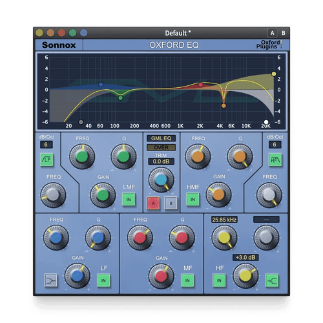This screenshot has width=323, height=323.
Task: Click the HF shelf shape icon button
Action: click(272, 280)
